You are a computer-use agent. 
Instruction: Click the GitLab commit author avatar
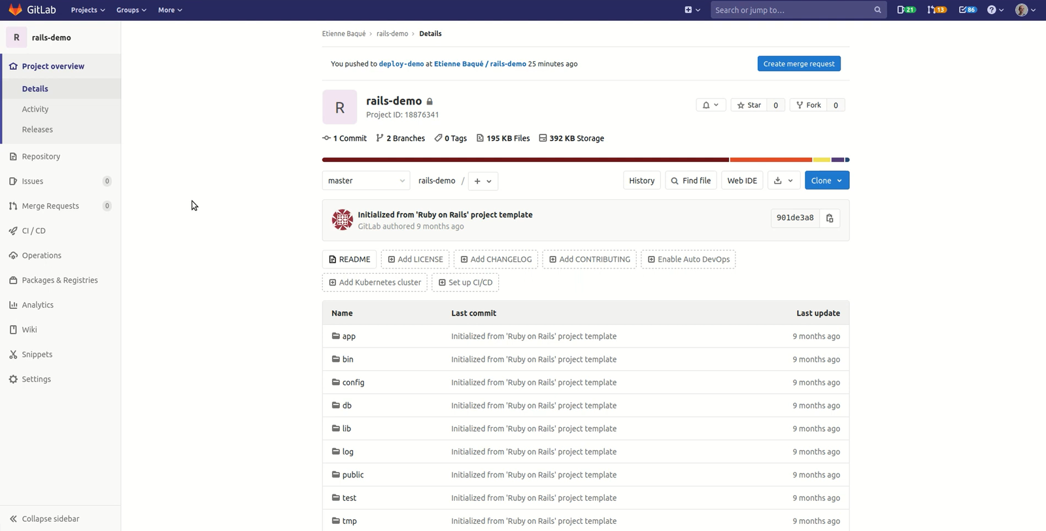tap(342, 220)
